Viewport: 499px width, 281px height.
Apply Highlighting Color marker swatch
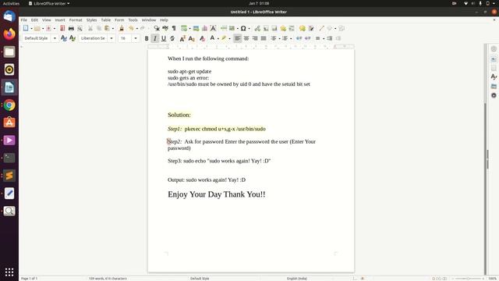tap(224, 38)
